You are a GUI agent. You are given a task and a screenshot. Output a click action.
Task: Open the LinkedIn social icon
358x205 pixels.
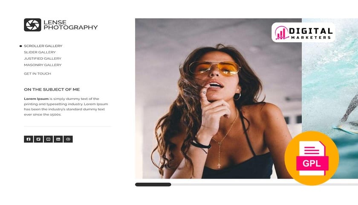(x=58, y=139)
